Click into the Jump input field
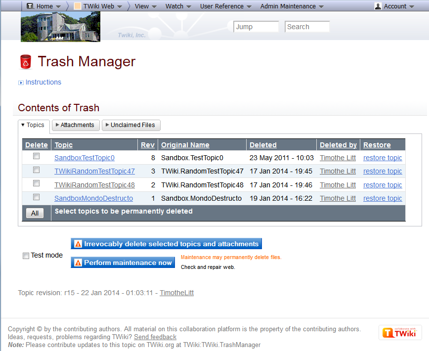 tap(256, 27)
